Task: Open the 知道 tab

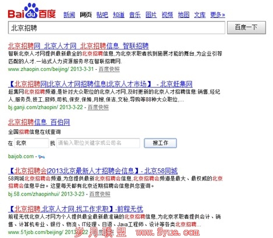Action: (119, 15)
